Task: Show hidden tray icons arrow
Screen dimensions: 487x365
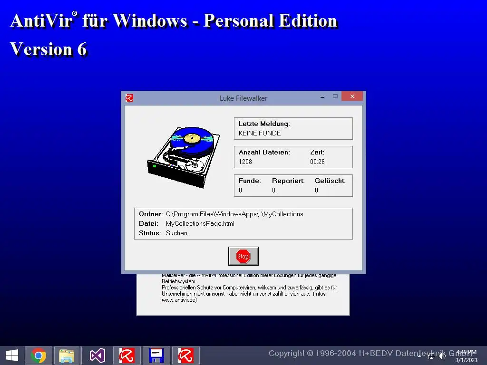Action: (x=419, y=356)
